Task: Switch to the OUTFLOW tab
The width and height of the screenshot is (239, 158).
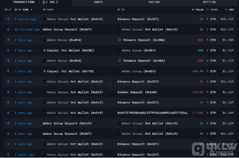Action: coord(209,2)
